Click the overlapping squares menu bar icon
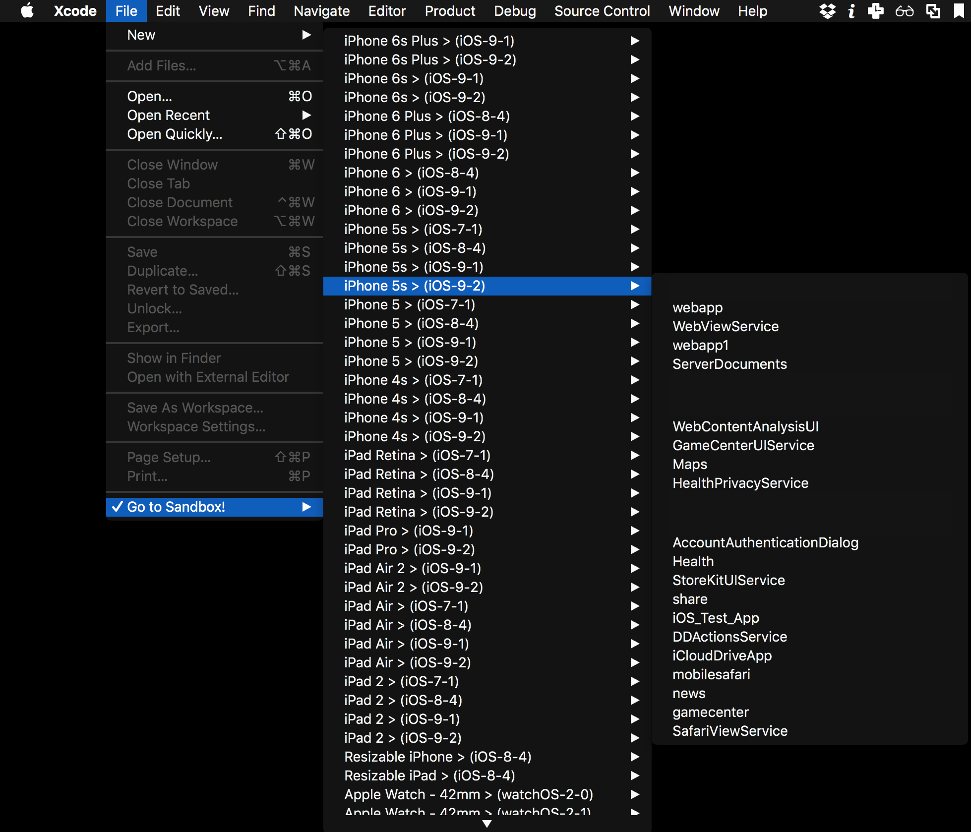This screenshot has height=832, width=971. point(933,10)
